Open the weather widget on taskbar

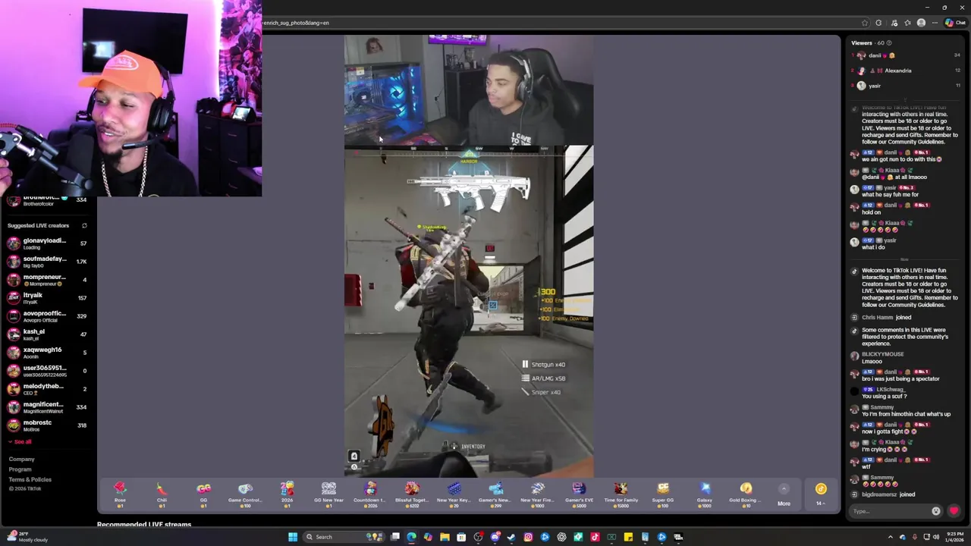tap(26, 537)
